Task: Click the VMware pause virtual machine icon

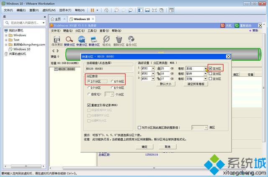Action: (x=92, y=10)
